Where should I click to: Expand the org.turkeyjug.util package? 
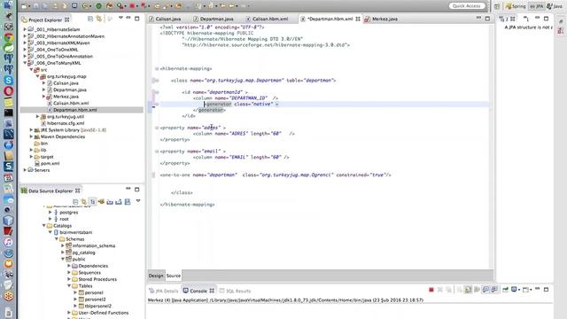coord(37,116)
